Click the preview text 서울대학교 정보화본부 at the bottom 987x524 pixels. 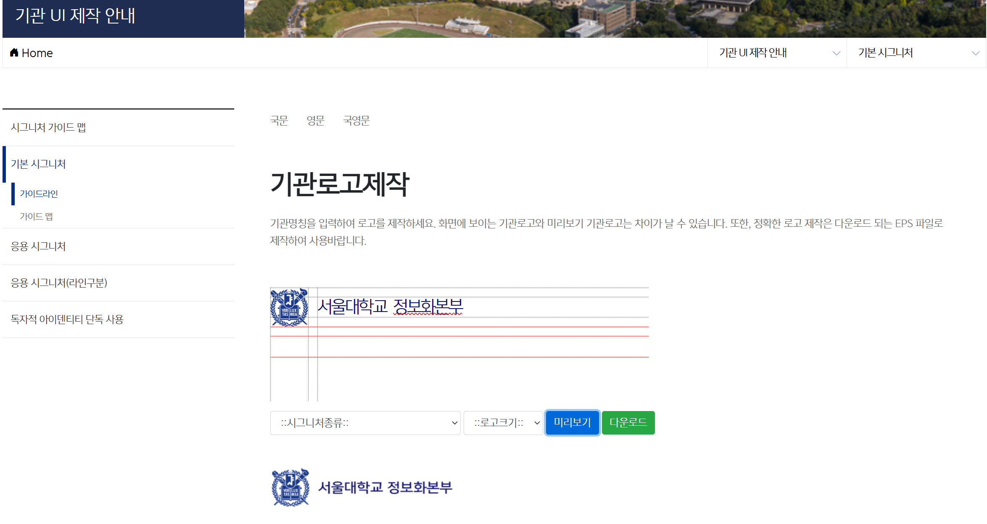point(385,487)
